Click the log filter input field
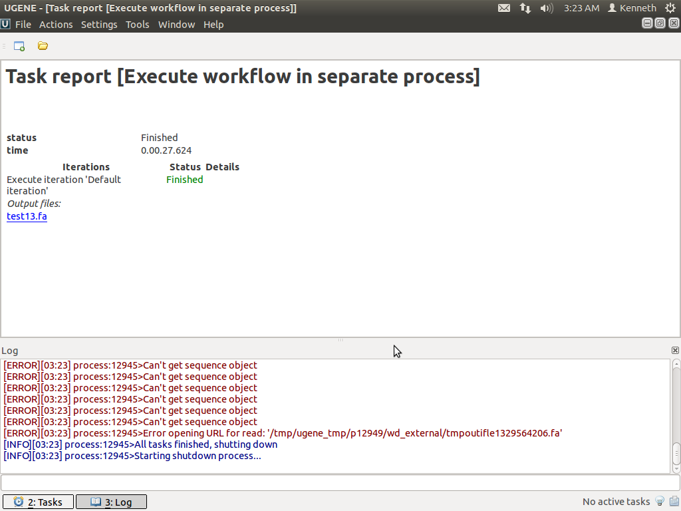Viewport: 681px width, 511px height. pos(340,483)
